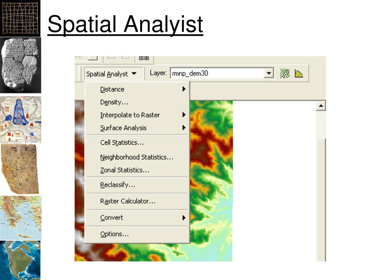The width and height of the screenshot is (373, 280).
Task: Click the Interpolate to Raster submenu arrow
Action: tap(184, 115)
